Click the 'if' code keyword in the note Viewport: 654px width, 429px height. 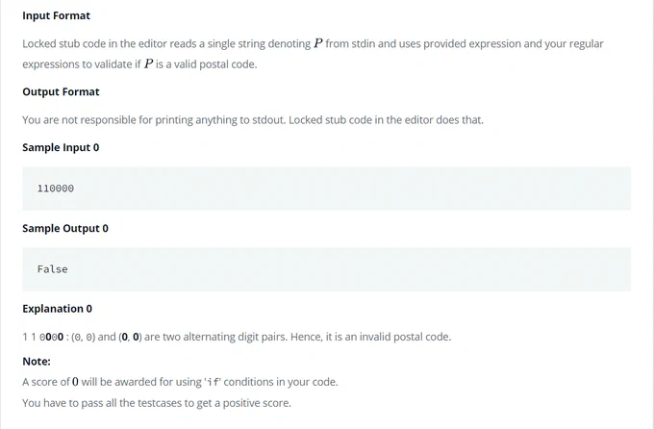pyautogui.click(x=213, y=382)
